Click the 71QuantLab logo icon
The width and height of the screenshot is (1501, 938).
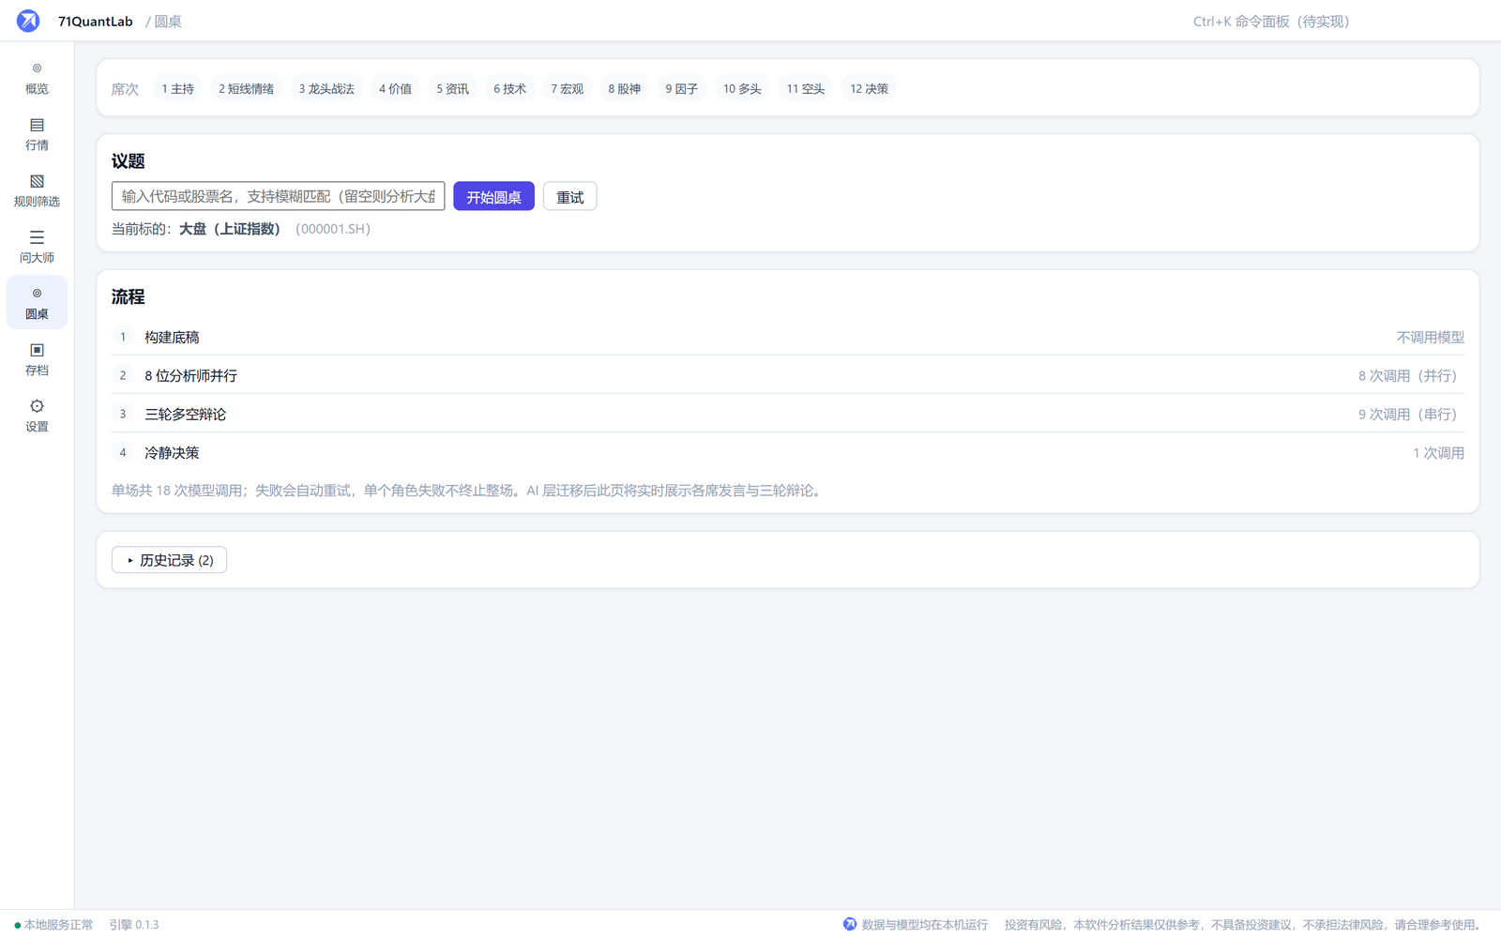coord(28,21)
